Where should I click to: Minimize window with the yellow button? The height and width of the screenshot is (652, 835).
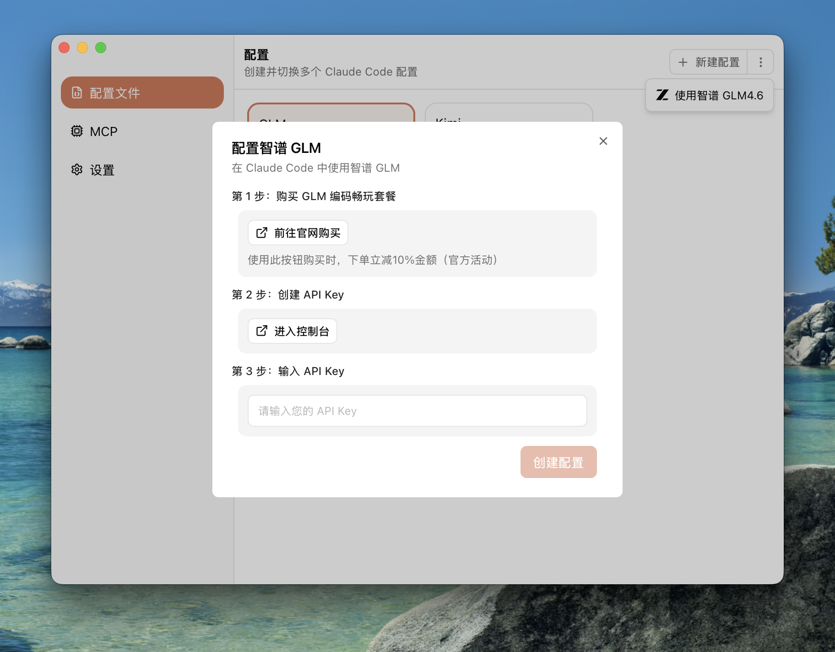point(82,48)
